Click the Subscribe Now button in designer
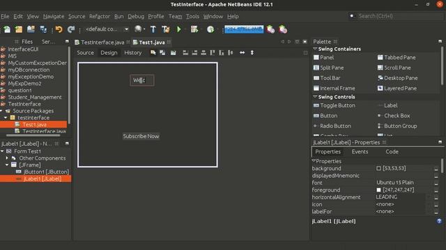This screenshot has height=250, width=446. pyautogui.click(x=141, y=136)
